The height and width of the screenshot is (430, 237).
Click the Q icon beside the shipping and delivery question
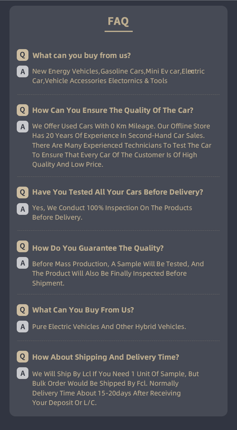pyautogui.click(x=22, y=356)
